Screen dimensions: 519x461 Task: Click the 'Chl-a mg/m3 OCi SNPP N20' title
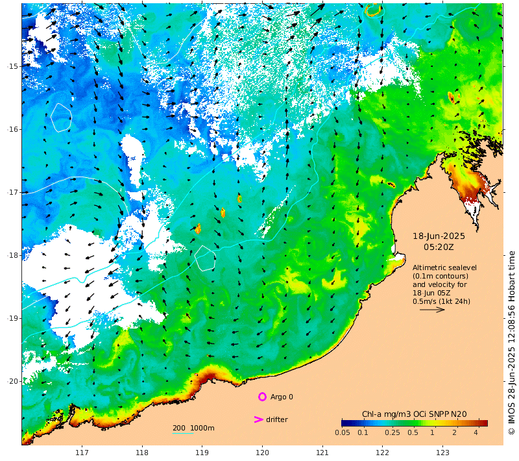click(415, 414)
